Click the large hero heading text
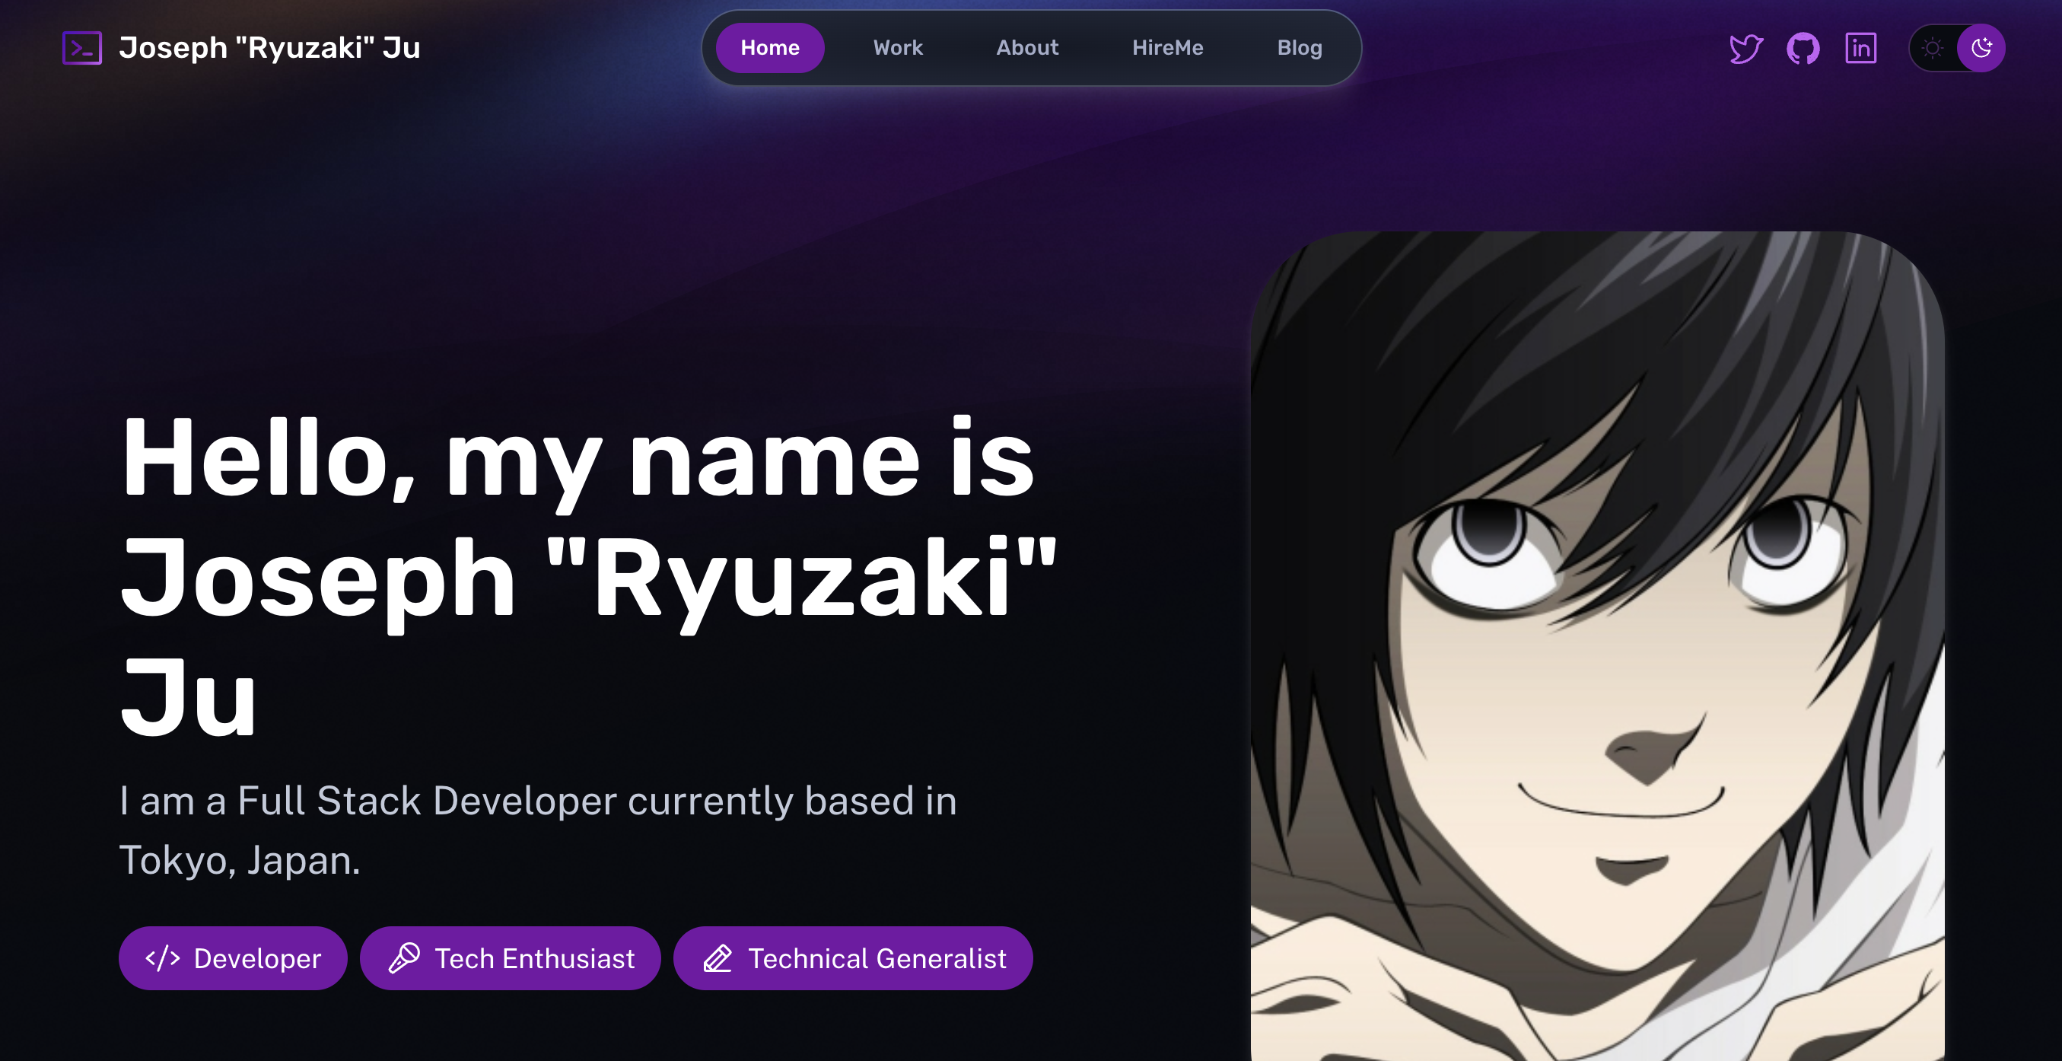 (588, 576)
